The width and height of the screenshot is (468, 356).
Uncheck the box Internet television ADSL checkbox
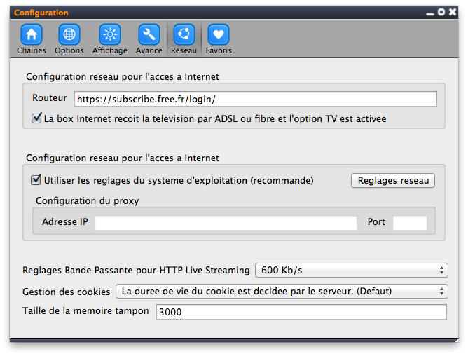36,118
